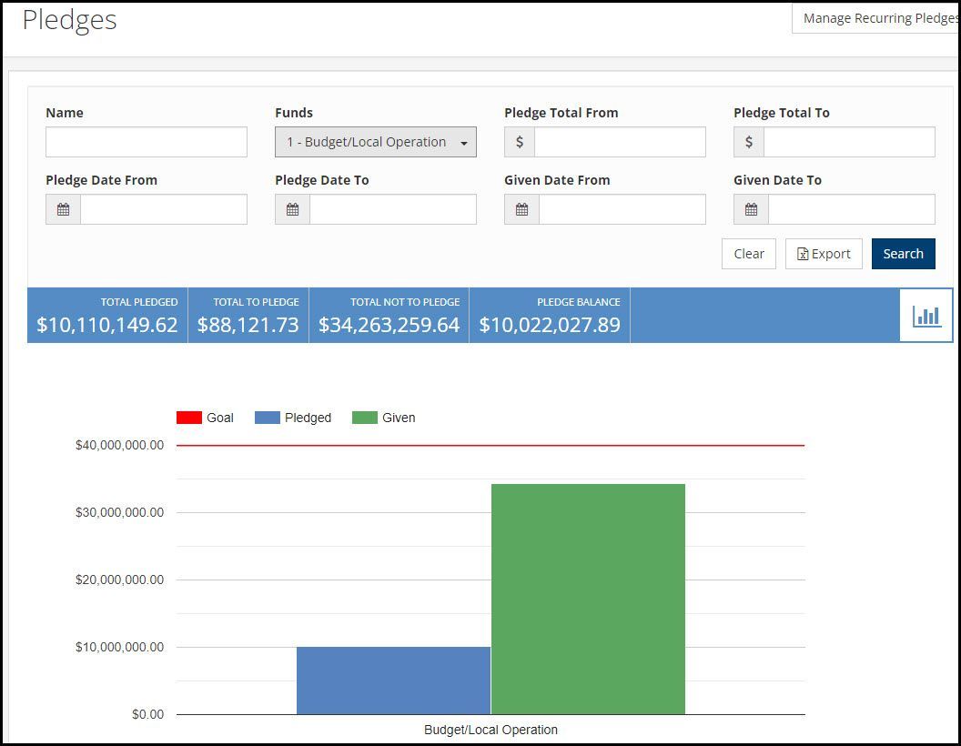Viewport: 961px width, 746px height.
Task: Toggle Goal series in chart legend
Action: pyautogui.click(x=205, y=418)
